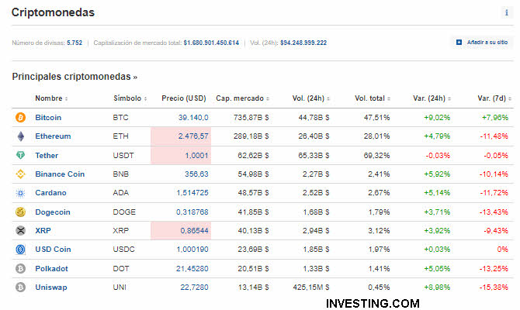
Task: Click the Cardano logo icon
Action: click(19, 193)
